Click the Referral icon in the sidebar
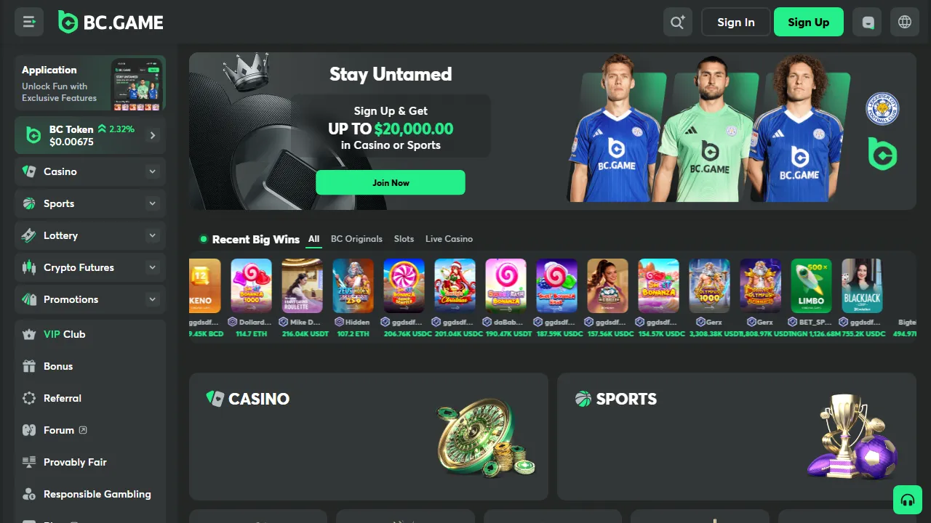 point(29,398)
